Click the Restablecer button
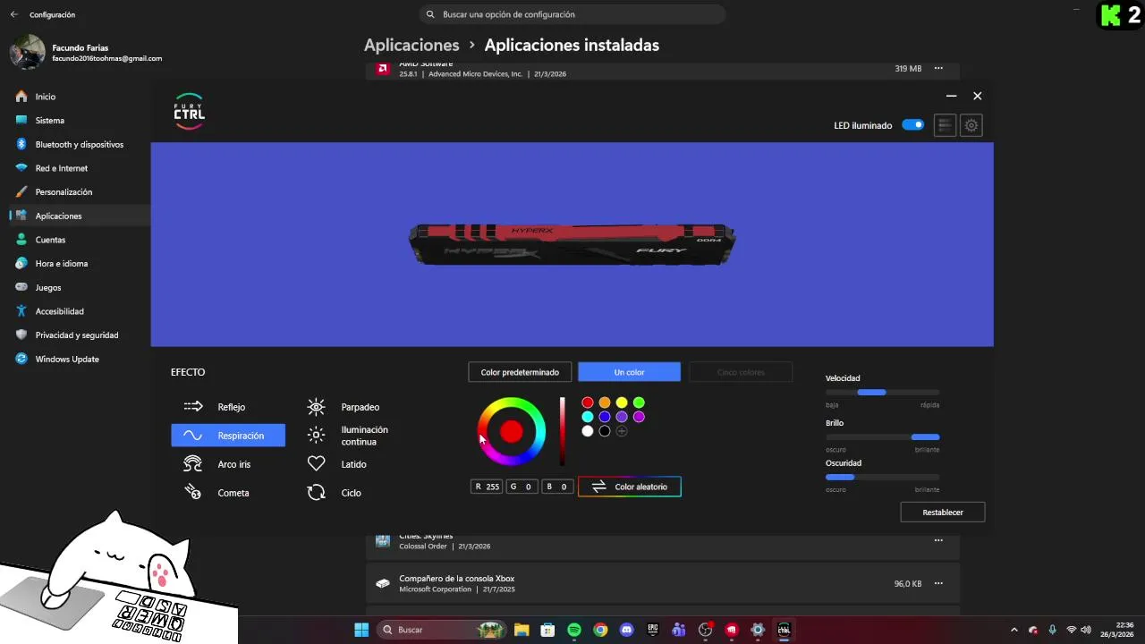Image resolution: width=1145 pixels, height=644 pixels. pyautogui.click(x=943, y=513)
